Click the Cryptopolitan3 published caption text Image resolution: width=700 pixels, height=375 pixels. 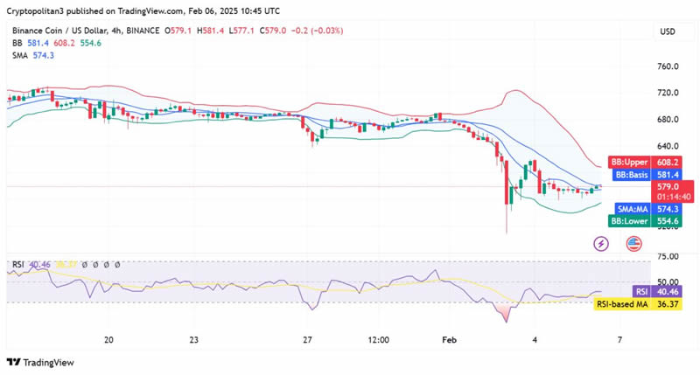tap(143, 11)
